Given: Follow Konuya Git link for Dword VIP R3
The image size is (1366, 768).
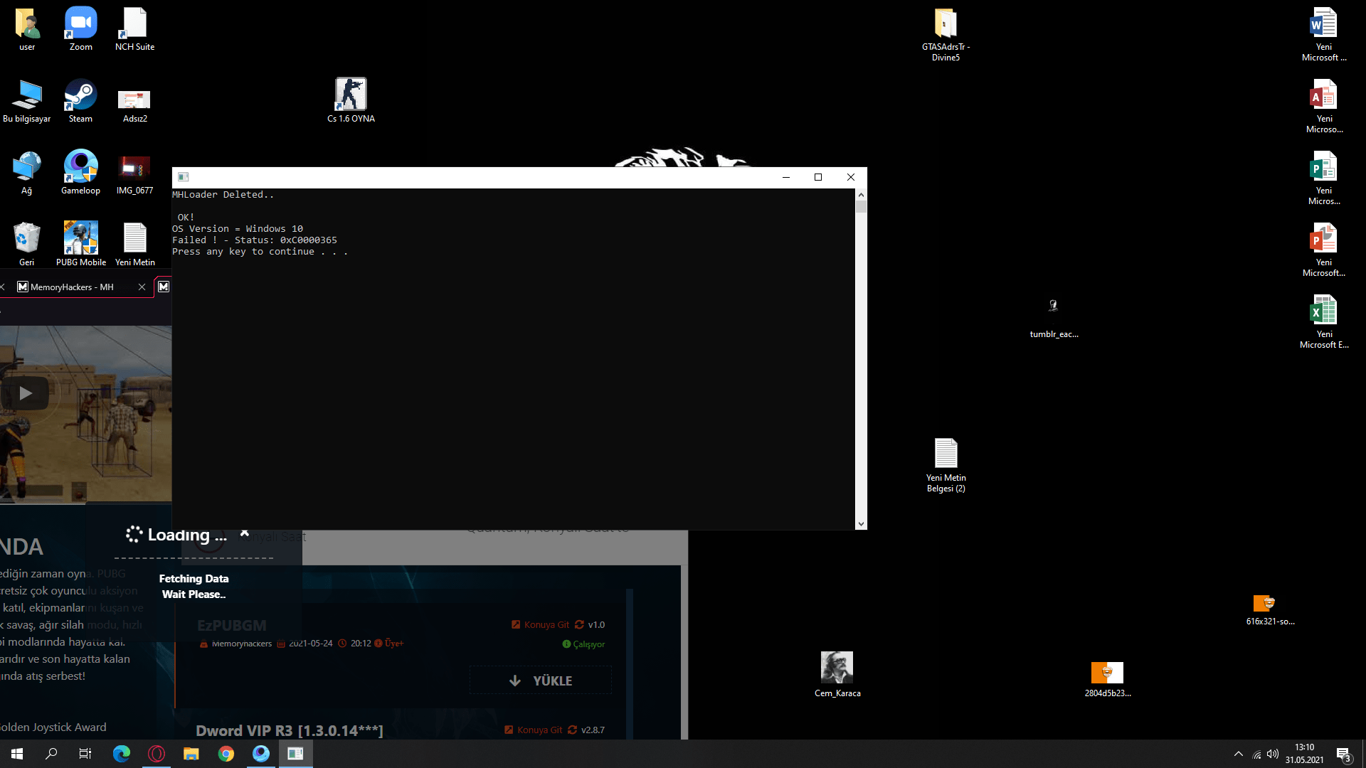Looking at the screenshot, I should pyautogui.click(x=533, y=730).
